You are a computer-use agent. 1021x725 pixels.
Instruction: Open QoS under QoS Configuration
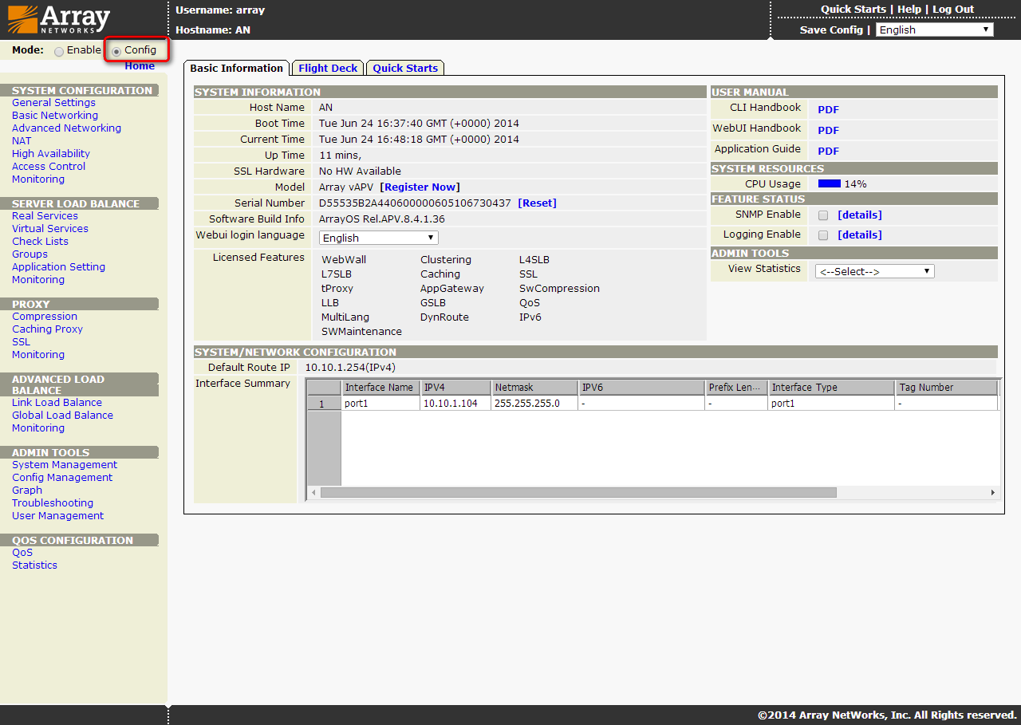(22, 553)
